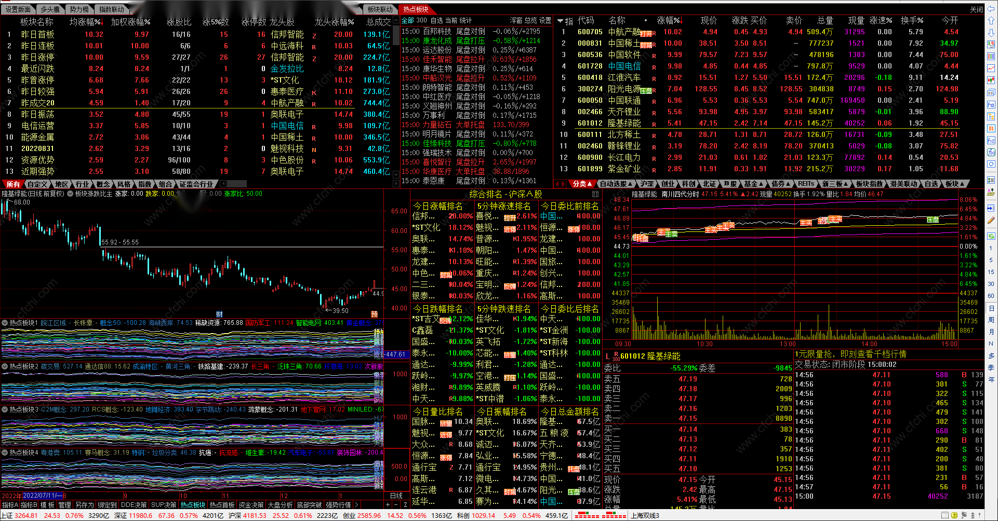Expand the 板块 dropdown tab at far right
The image size is (998, 521).
click(x=955, y=184)
